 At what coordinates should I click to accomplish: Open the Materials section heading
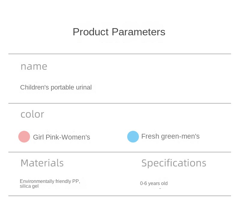pyautogui.click(x=42, y=163)
